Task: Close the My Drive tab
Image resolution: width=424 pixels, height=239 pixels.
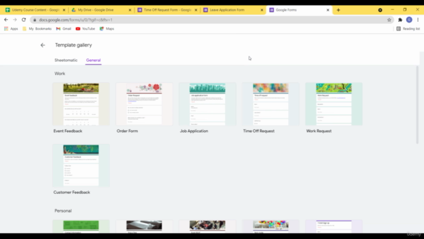Action: point(130,10)
